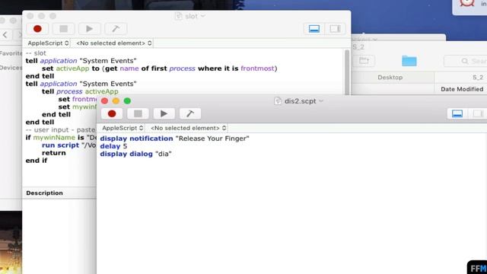487x274 pixels.
Task: Click clock icon in top-right notification
Action: coord(466,3)
